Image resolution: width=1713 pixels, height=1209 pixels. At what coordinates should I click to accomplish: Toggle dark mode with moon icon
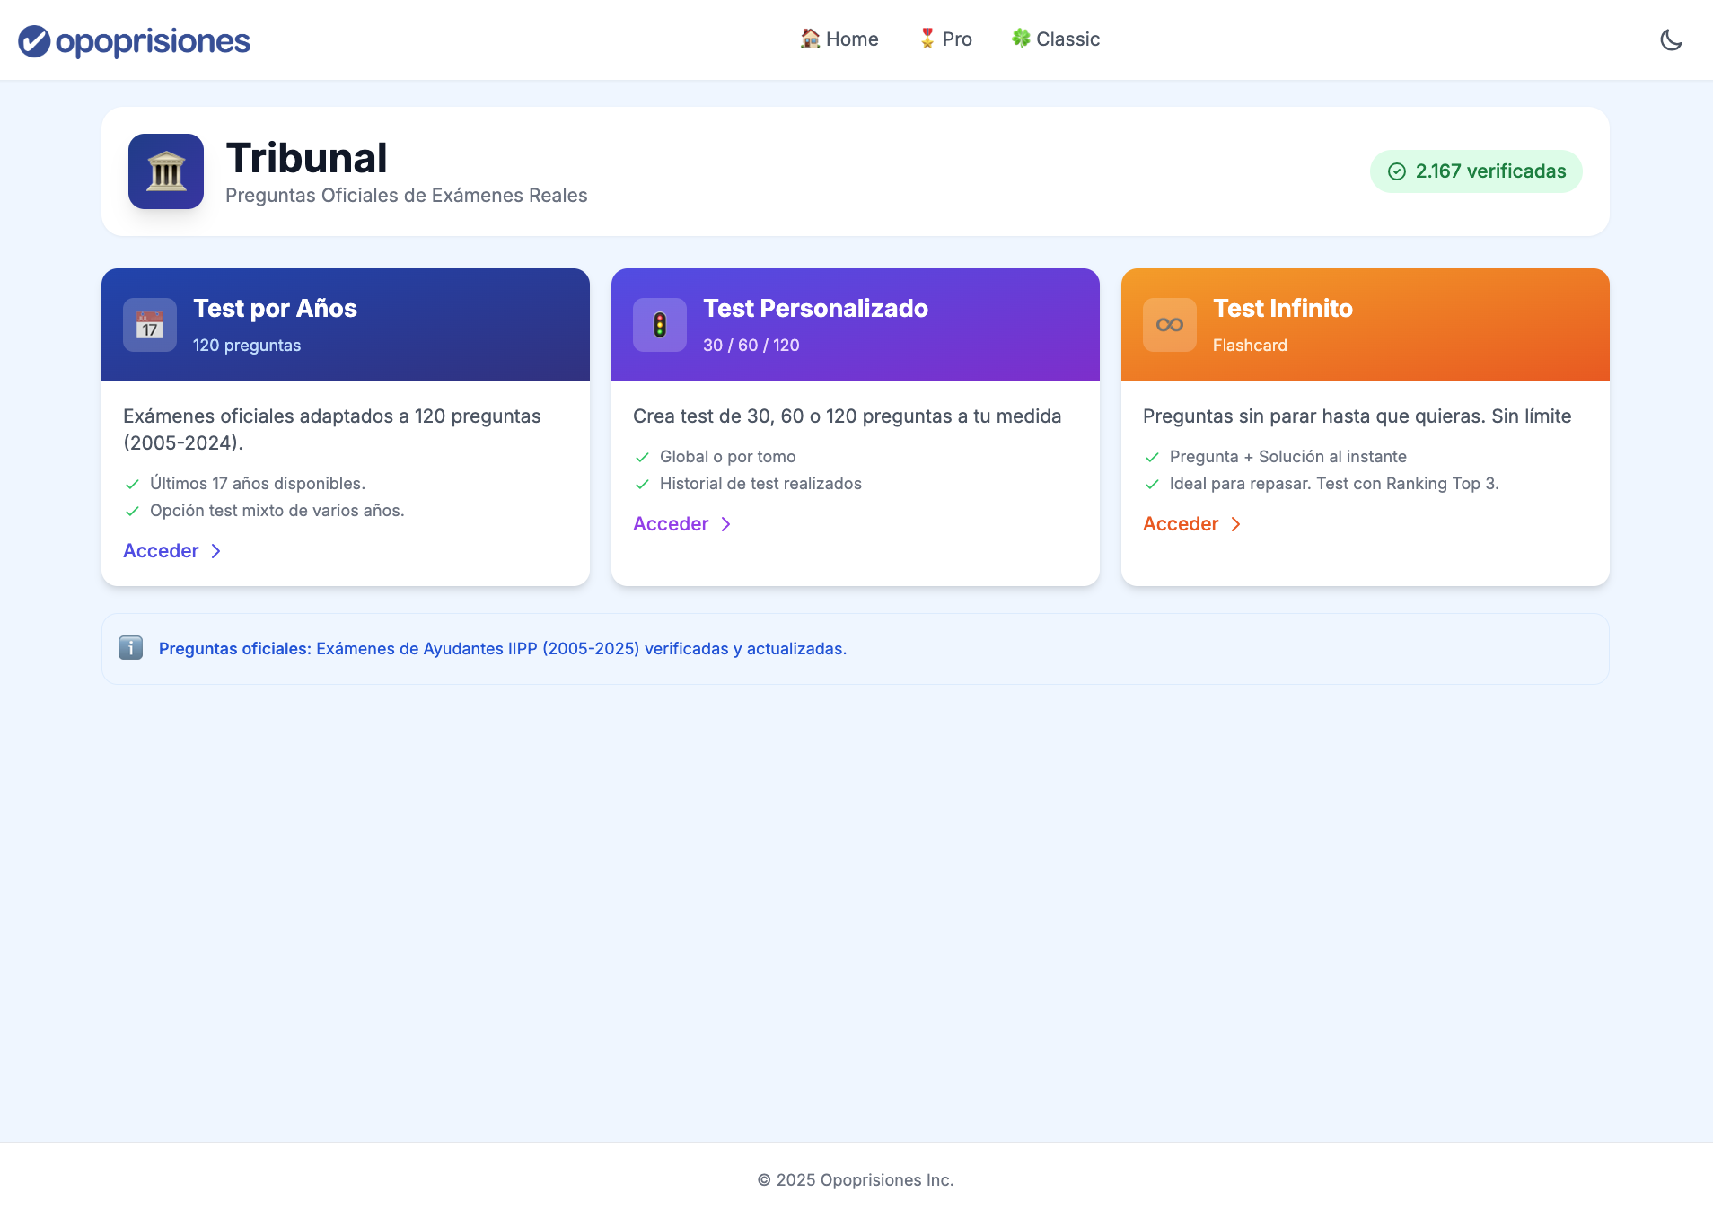pyautogui.click(x=1671, y=40)
